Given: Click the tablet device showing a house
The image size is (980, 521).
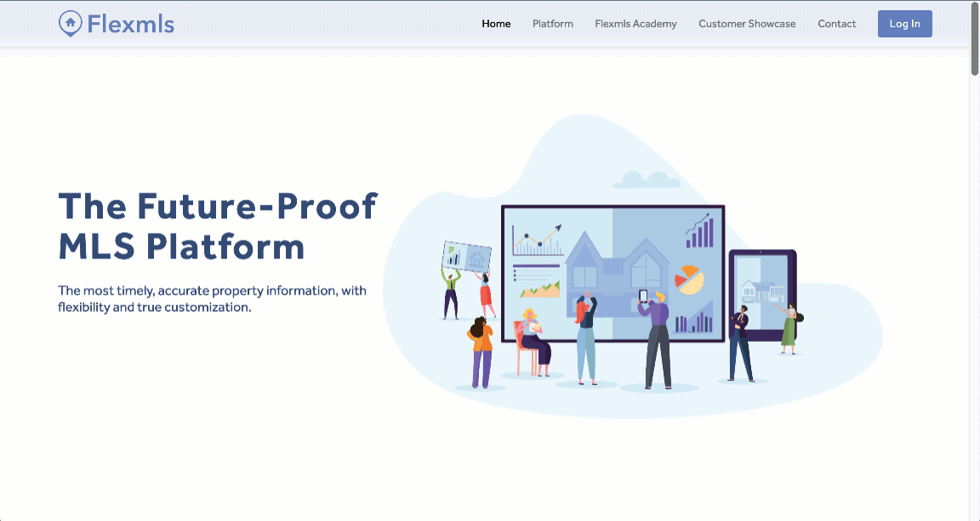Looking at the screenshot, I should point(761,293).
